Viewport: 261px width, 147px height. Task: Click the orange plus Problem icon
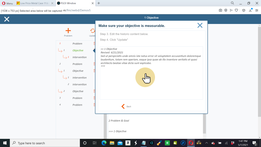(x=68, y=31)
